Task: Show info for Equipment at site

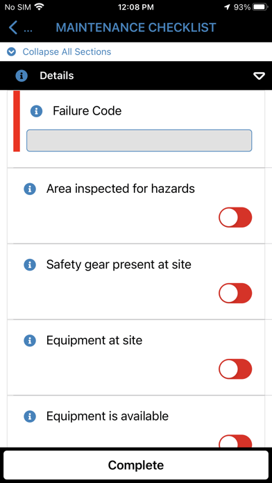Action: pyautogui.click(x=30, y=340)
